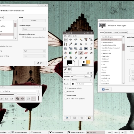Select the Fuzzy Select magic wand tool
Screen dimensions: 134x134
pyautogui.click(x=81, y=40)
